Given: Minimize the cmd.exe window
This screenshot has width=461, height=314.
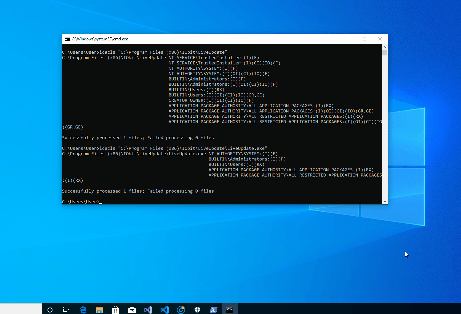Looking at the screenshot, I should click(x=350, y=39).
